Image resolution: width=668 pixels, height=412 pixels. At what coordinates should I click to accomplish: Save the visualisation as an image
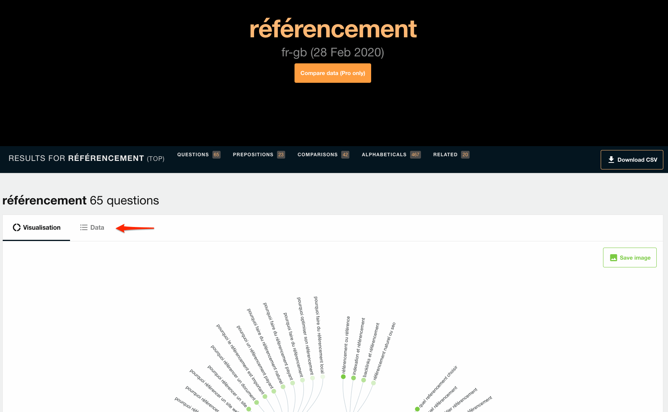pos(629,258)
